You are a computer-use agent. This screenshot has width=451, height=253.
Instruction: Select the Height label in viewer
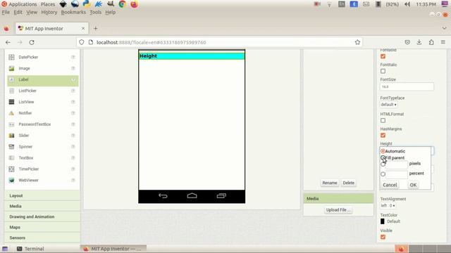192,56
